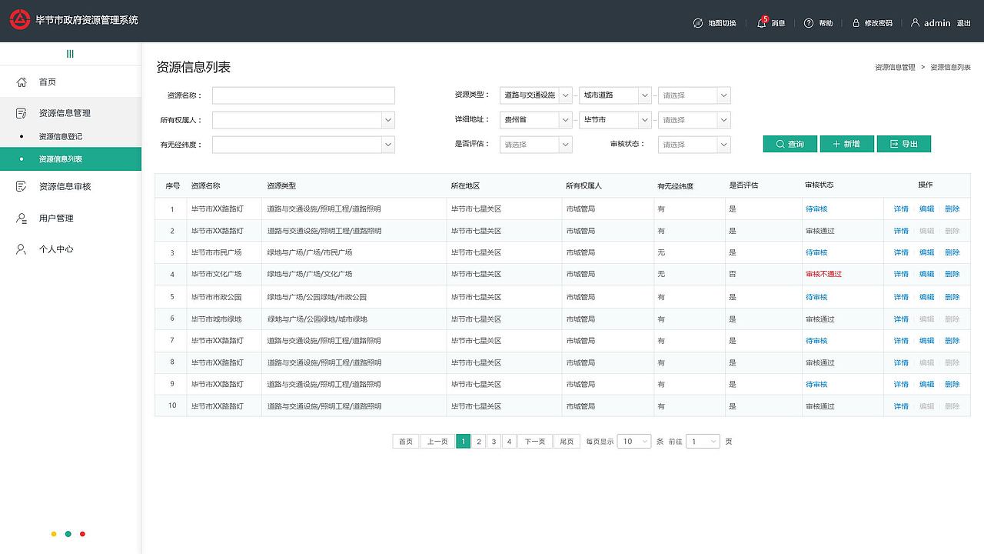984x554 pixels.
Task: Click into the 资源名称 input field
Action: [x=304, y=95]
